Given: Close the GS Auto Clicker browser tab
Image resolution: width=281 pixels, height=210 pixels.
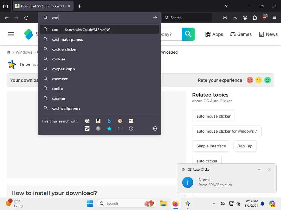Looking at the screenshot, I should click(x=69, y=6).
